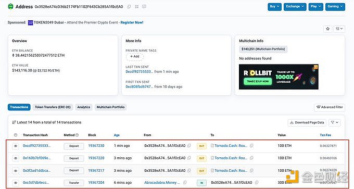Add address to watch list star
Viewport: 354px width, 189px height.
click(x=328, y=29)
